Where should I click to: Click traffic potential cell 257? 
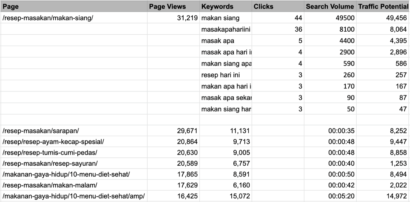pos(383,75)
